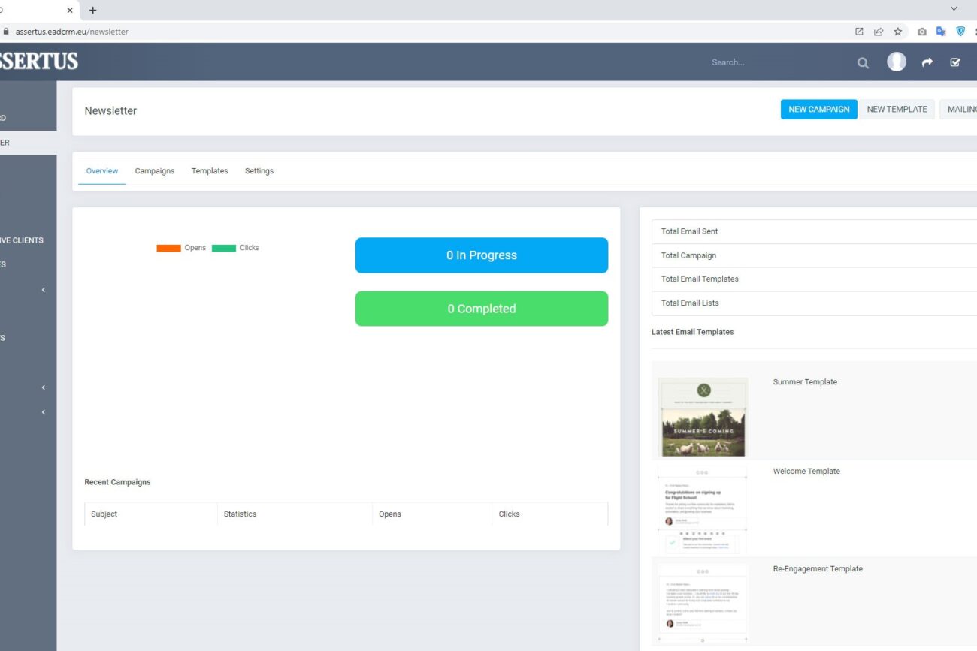Click the NEW TEMPLATE button

[897, 110]
